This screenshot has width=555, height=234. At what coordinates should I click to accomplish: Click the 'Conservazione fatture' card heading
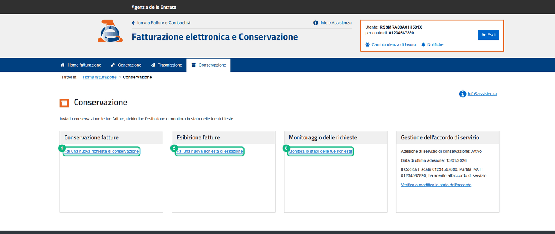coord(92,137)
